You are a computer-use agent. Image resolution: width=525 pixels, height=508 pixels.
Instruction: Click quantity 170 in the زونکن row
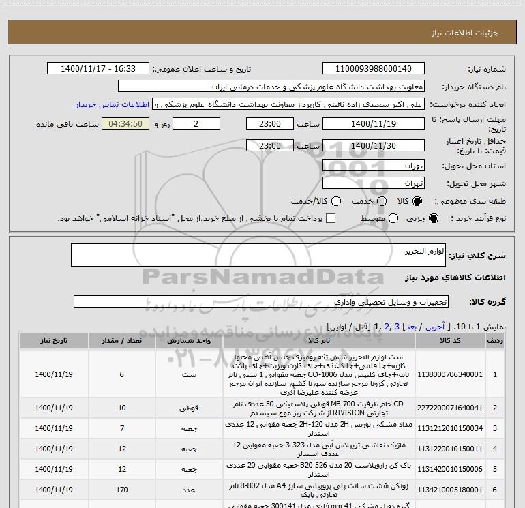[121, 490]
